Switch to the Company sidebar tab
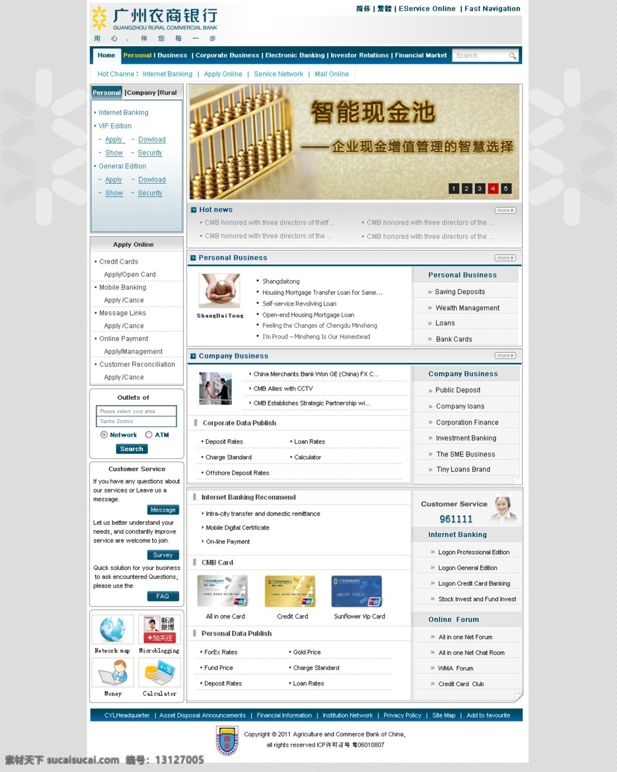The height and width of the screenshot is (772, 617). coord(141,93)
